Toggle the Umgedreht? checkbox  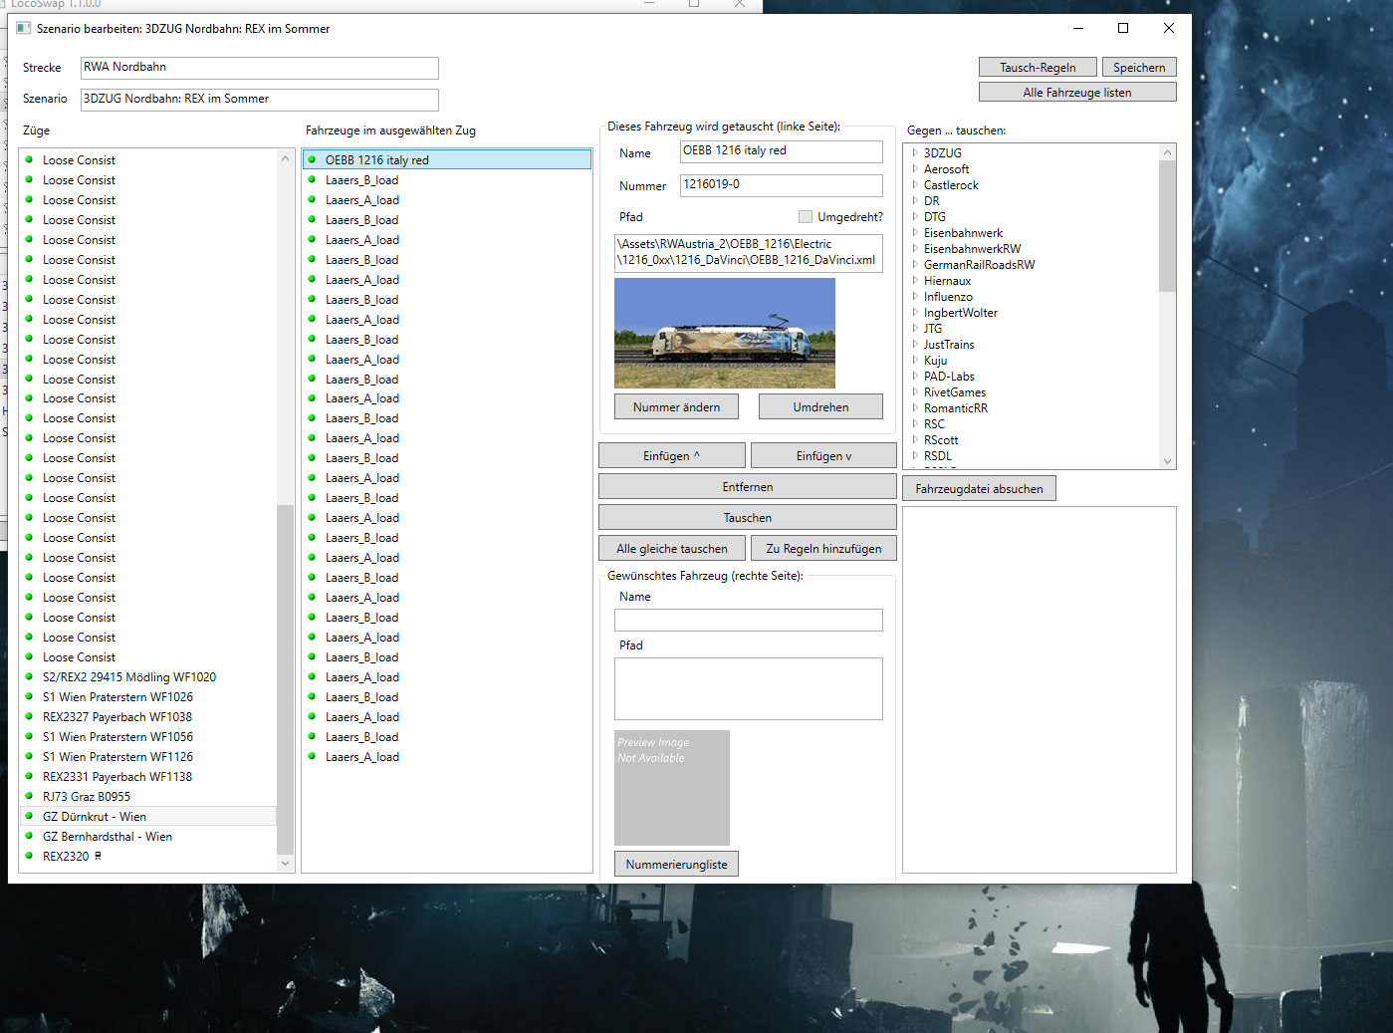(805, 217)
